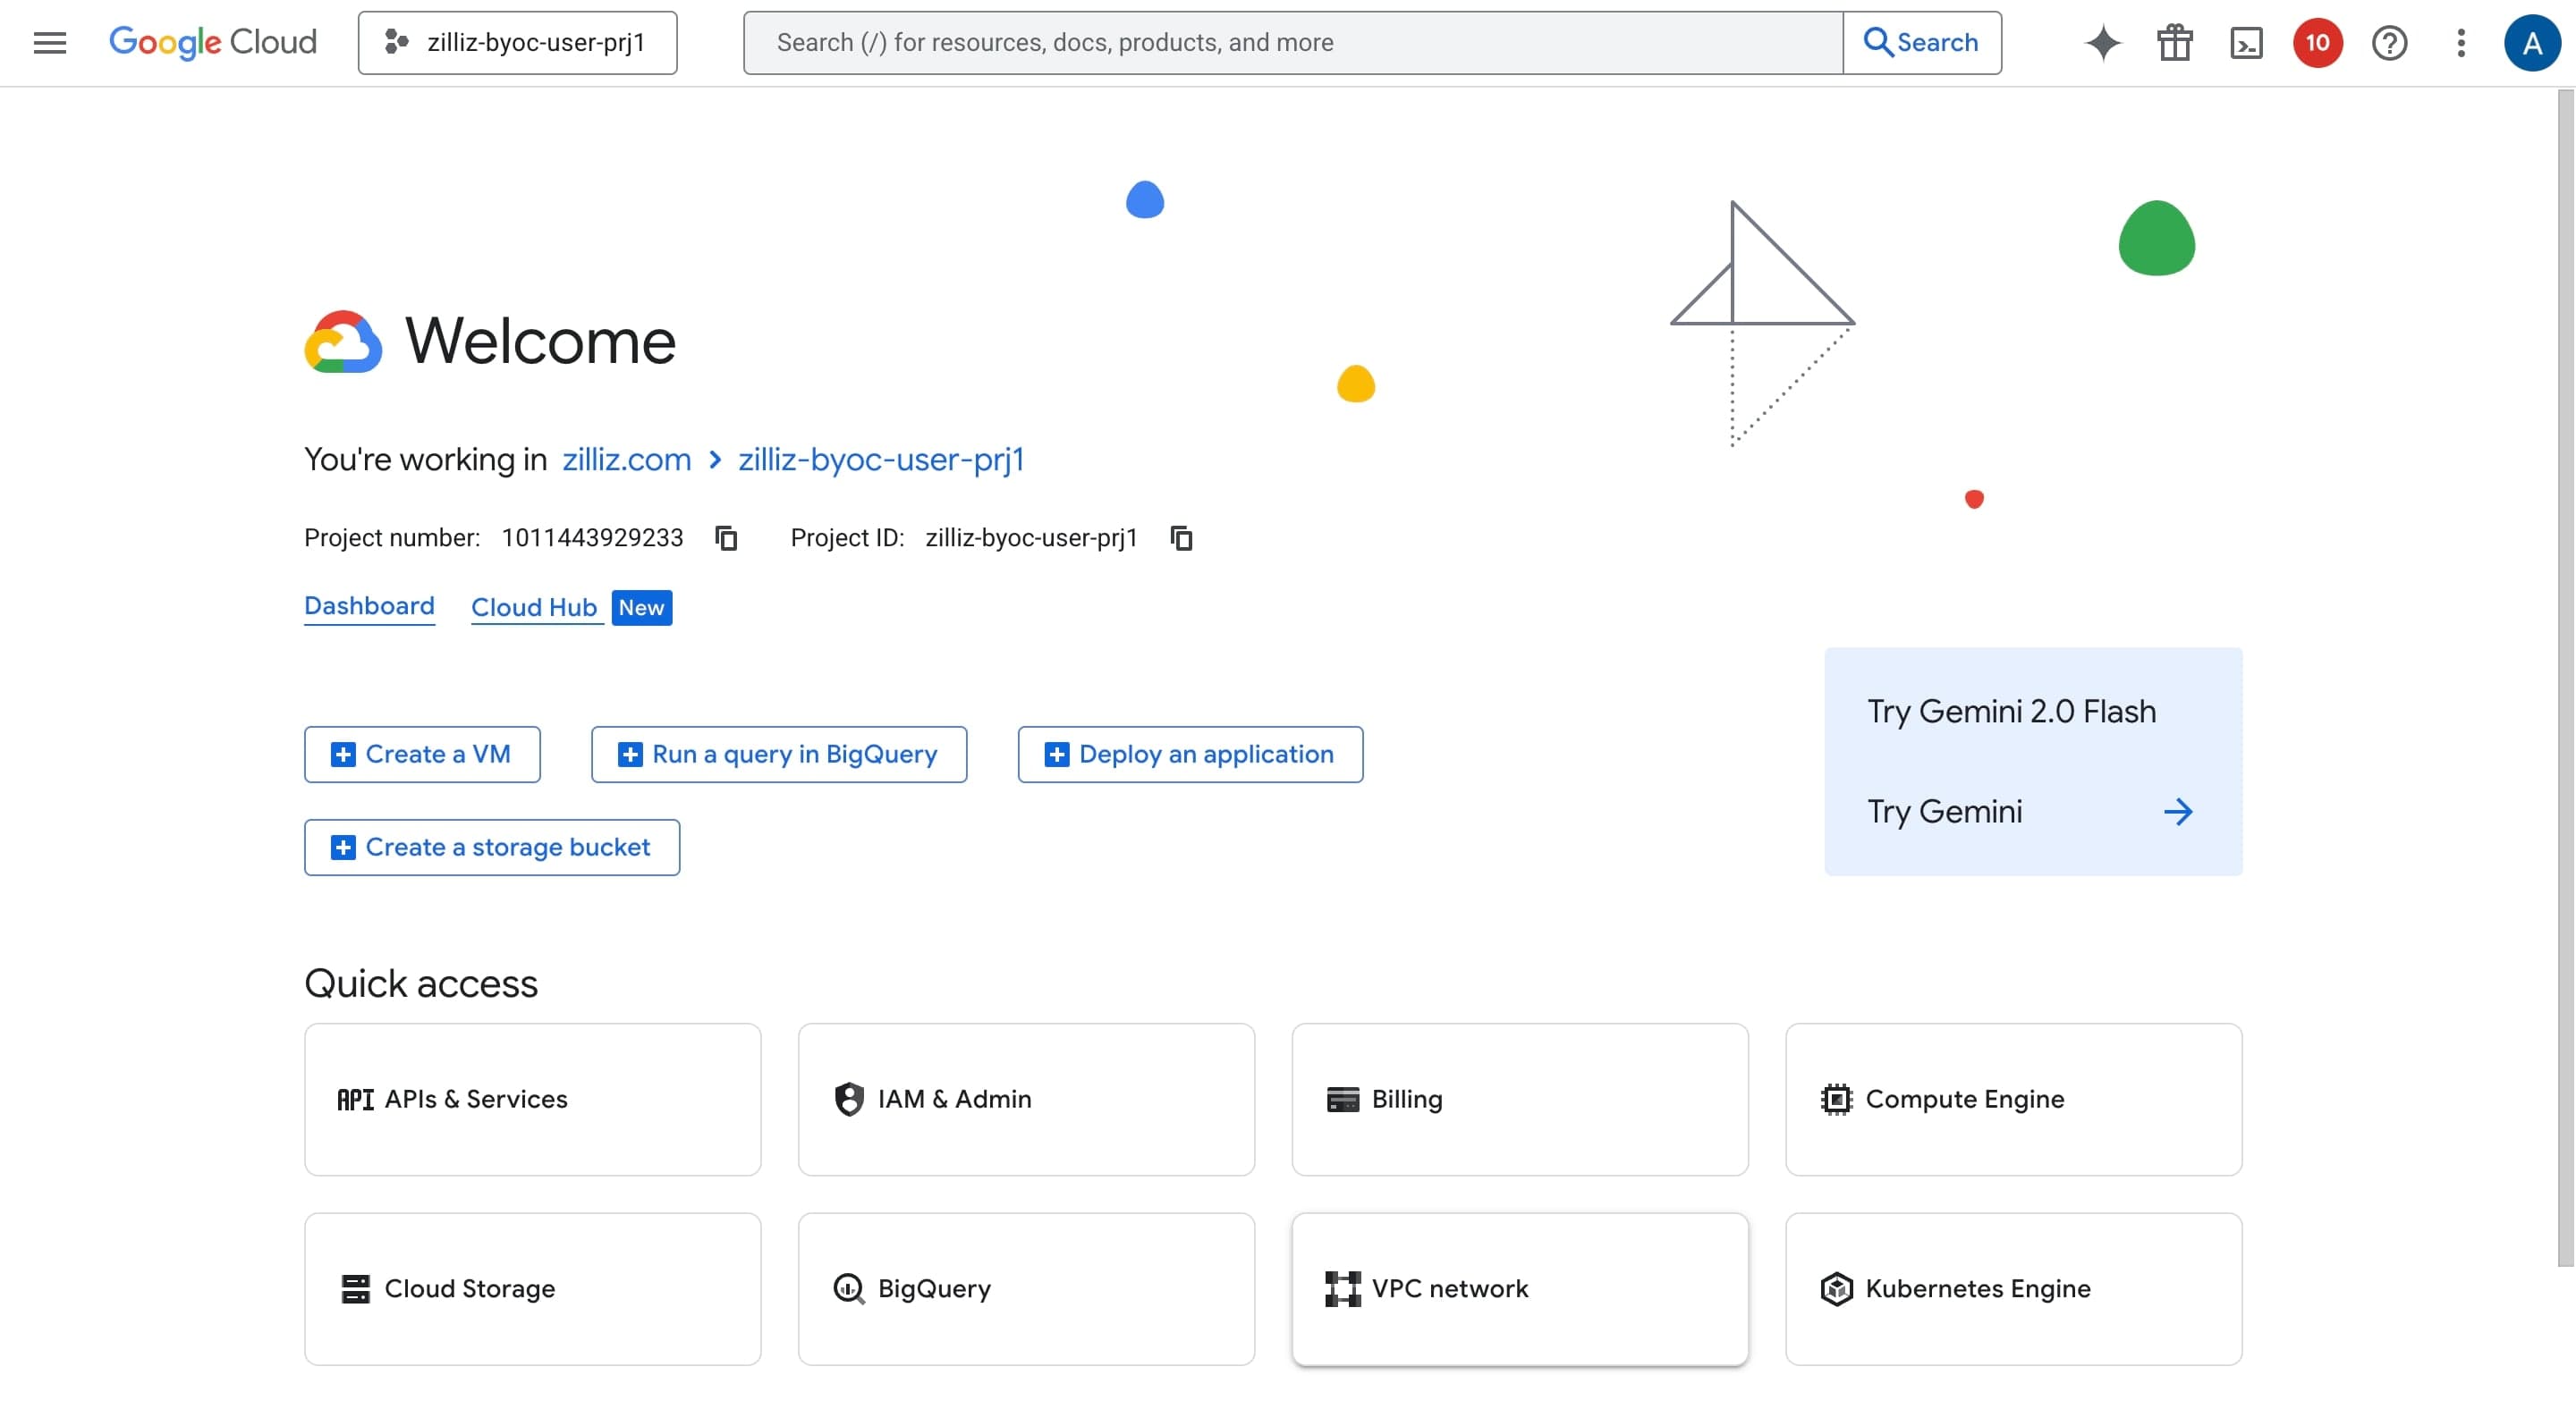This screenshot has width=2576, height=1409.
Task: Click the breadcrumb chevron after zilliz.com
Action: [x=715, y=460]
